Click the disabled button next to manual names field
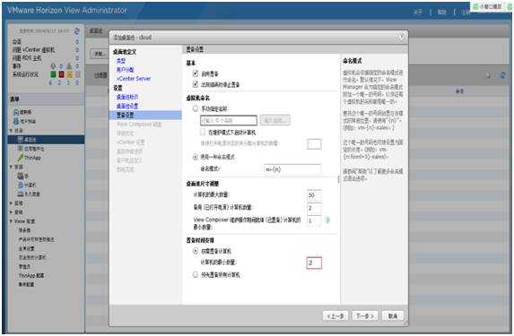The height and width of the screenshot is (336, 514). click(275, 121)
